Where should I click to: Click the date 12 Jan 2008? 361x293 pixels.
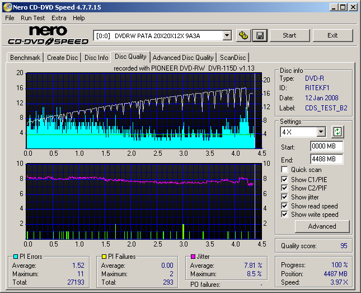pos(322,98)
